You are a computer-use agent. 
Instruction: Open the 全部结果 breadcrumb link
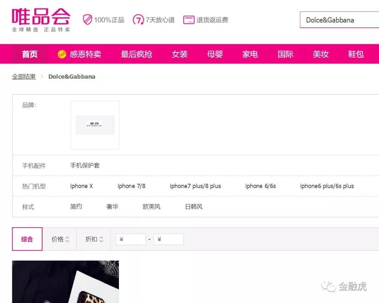pos(24,76)
